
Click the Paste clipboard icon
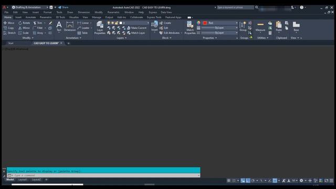[x=279, y=25]
